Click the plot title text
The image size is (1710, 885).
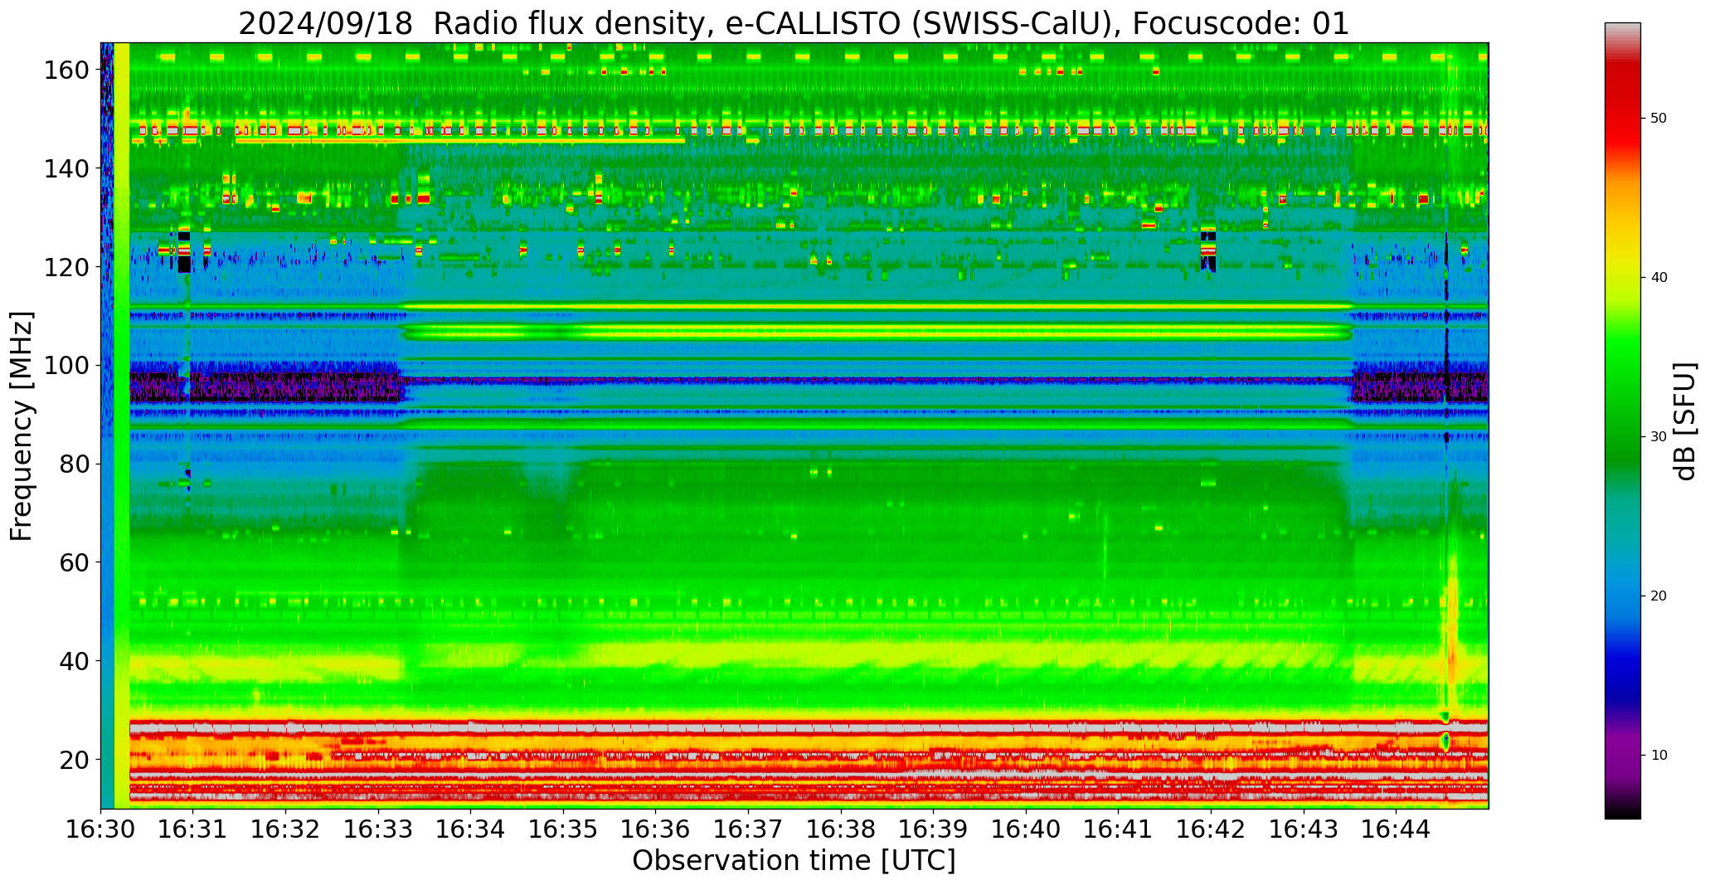pyautogui.click(x=794, y=23)
